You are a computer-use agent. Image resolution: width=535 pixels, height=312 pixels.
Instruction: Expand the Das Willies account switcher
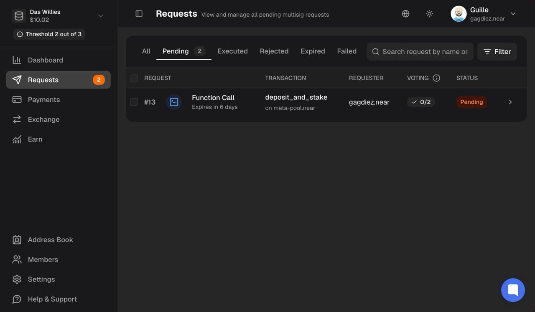click(101, 16)
